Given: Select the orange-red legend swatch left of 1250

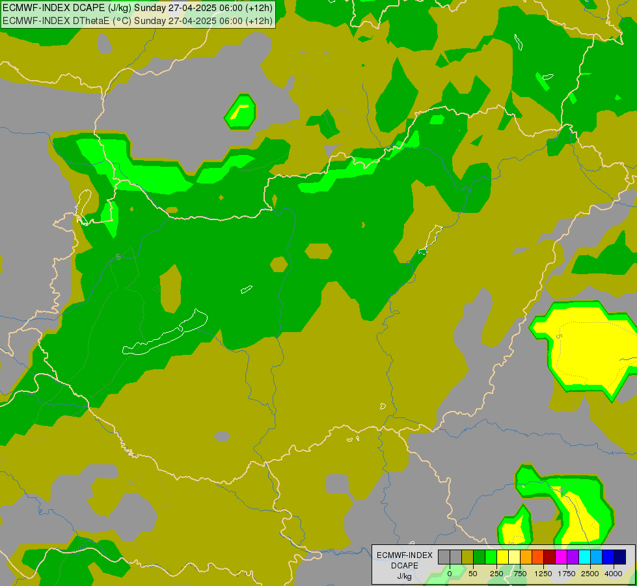Looking at the screenshot, I should point(537,557).
